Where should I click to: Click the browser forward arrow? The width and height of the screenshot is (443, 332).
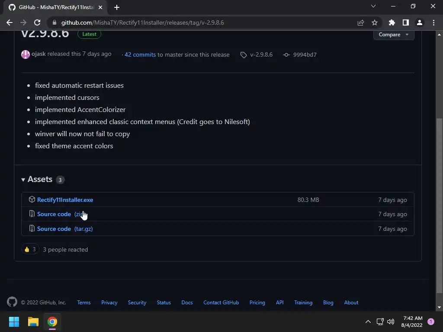pos(23,22)
